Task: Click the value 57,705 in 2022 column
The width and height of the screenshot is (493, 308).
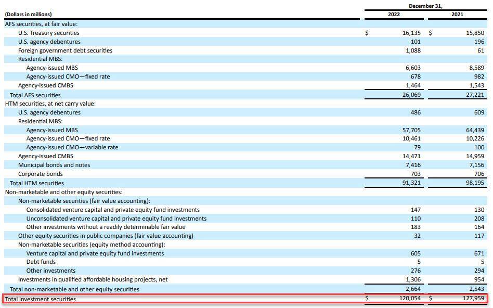Action: pos(410,130)
